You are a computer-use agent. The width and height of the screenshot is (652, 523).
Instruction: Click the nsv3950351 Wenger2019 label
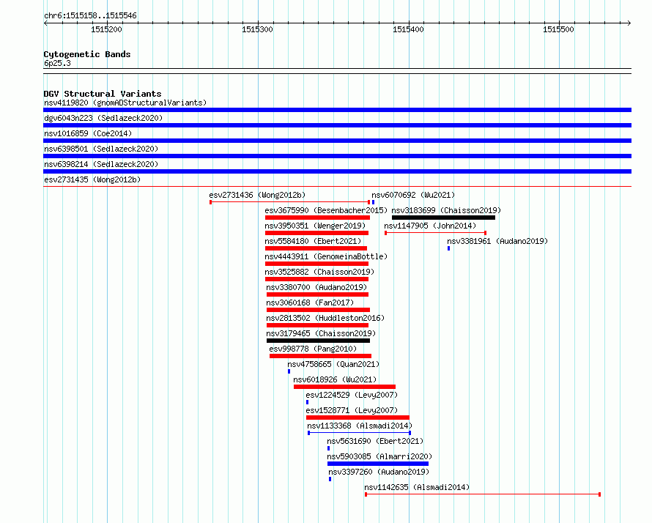[315, 226]
